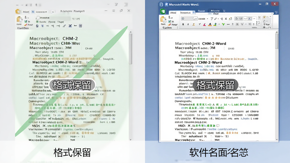Click the green paint bucket shading icon in right ribbon
The height and width of the screenshot is (163, 290).
[x=215, y=24]
